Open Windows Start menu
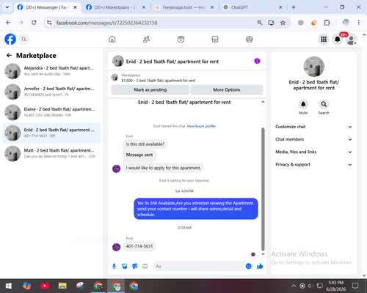The width and height of the screenshot is (367, 293). click(x=9, y=286)
